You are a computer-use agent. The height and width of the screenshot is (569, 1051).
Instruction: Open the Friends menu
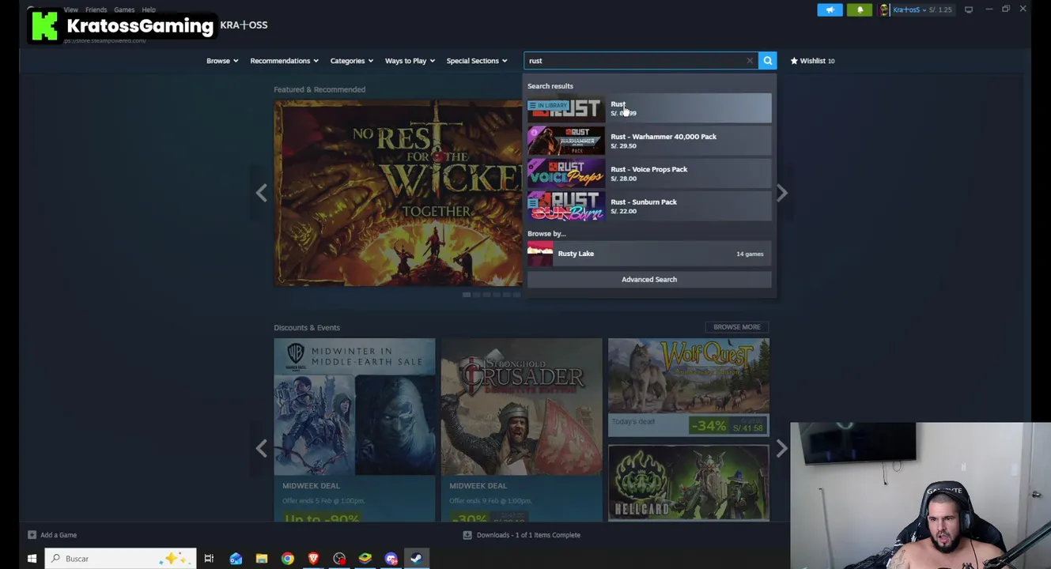[96, 9]
